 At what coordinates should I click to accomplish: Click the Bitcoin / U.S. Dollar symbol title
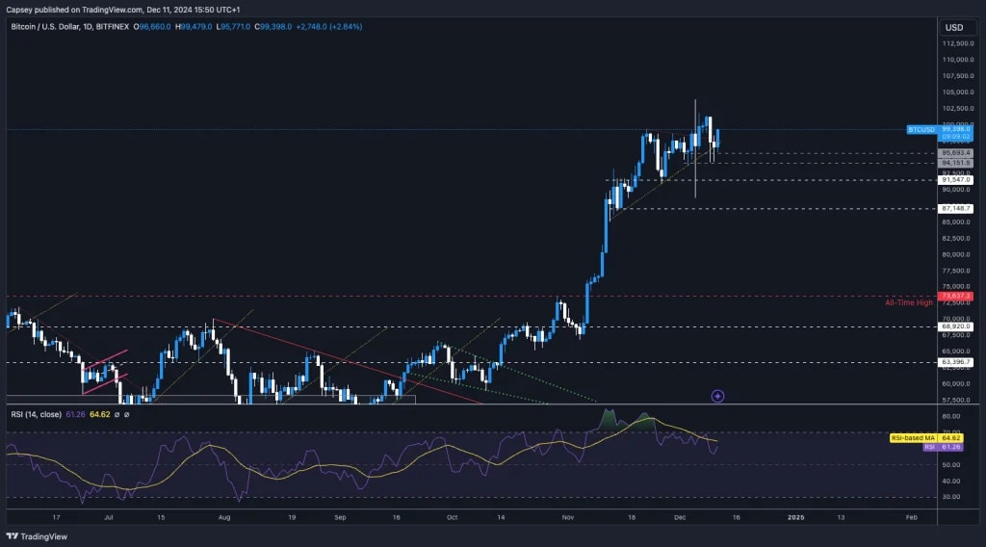pyautogui.click(x=69, y=27)
